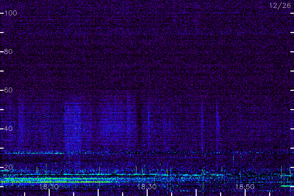294x196 pixels.
Task: Click the 100 frequency axis label
Action: pyautogui.click(x=11, y=13)
